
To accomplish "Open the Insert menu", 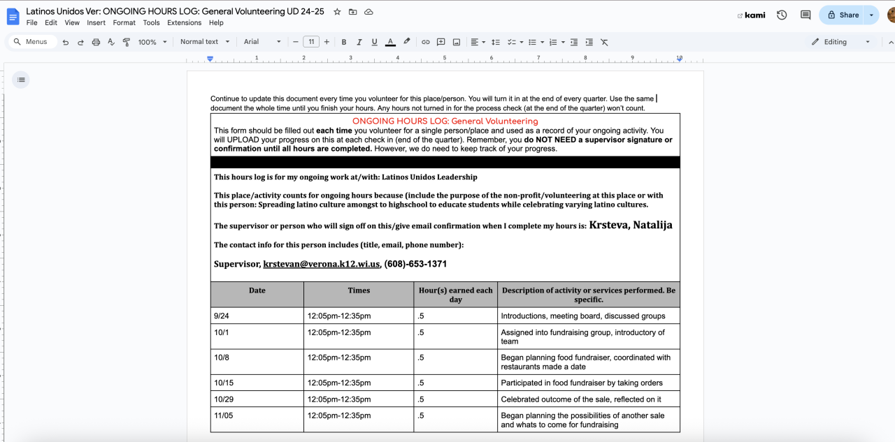I will click(96, 23).
